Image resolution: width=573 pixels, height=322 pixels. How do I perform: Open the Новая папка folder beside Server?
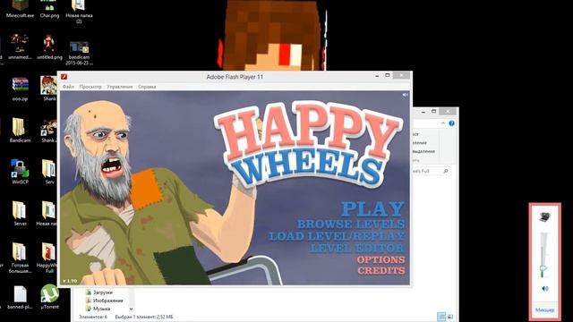47,213
